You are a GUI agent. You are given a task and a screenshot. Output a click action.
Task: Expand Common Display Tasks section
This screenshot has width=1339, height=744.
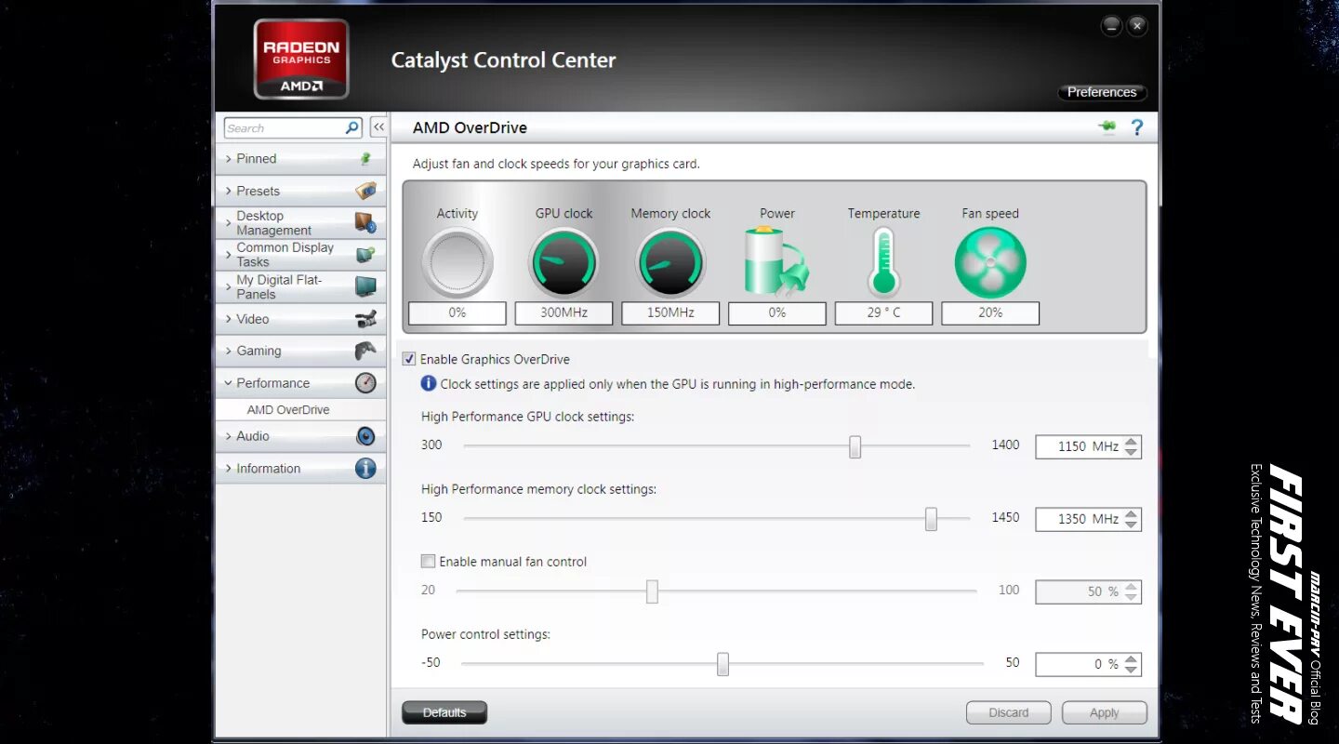[229, 255]
